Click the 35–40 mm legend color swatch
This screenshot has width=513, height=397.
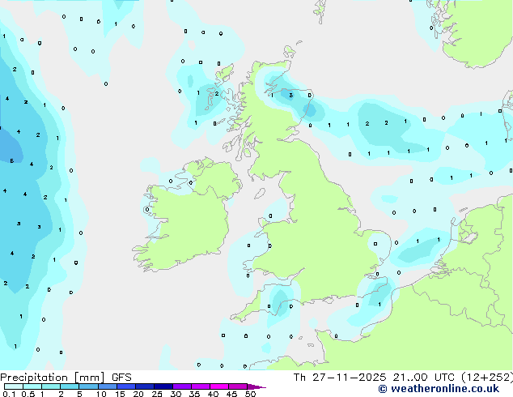point(201,386)
